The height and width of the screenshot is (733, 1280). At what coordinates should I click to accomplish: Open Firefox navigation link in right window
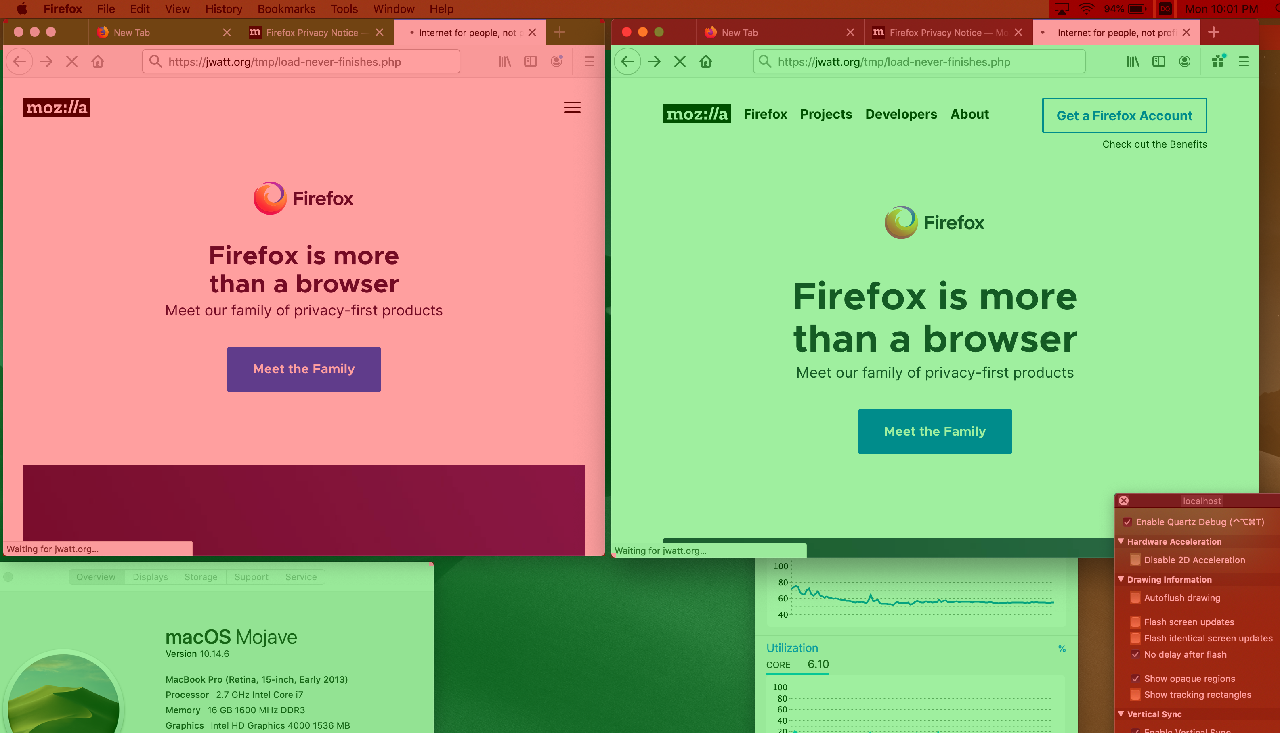[x=765, y=114]
